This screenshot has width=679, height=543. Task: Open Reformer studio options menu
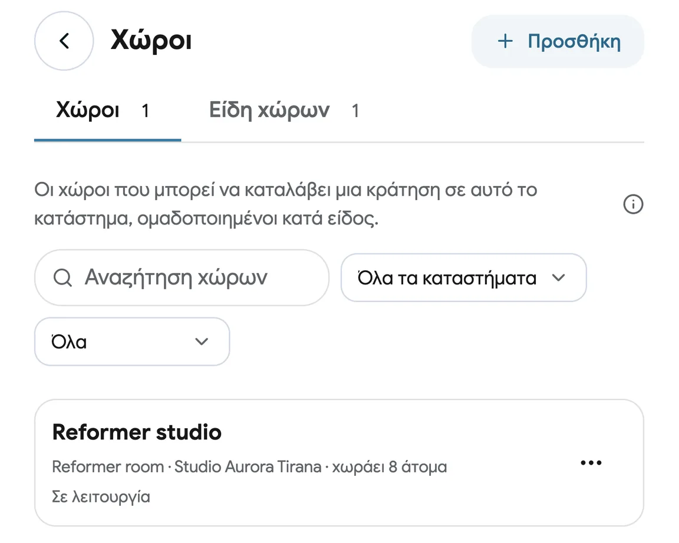[591, 462]
